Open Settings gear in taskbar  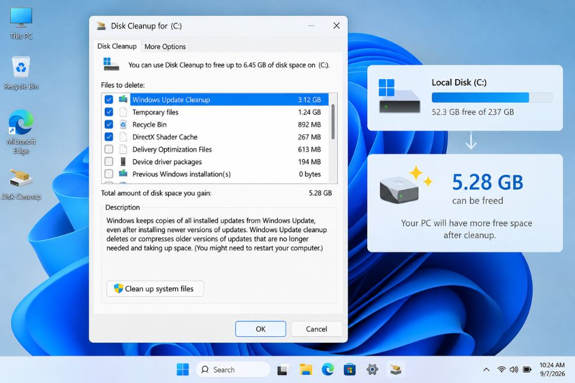click(372, 369)
